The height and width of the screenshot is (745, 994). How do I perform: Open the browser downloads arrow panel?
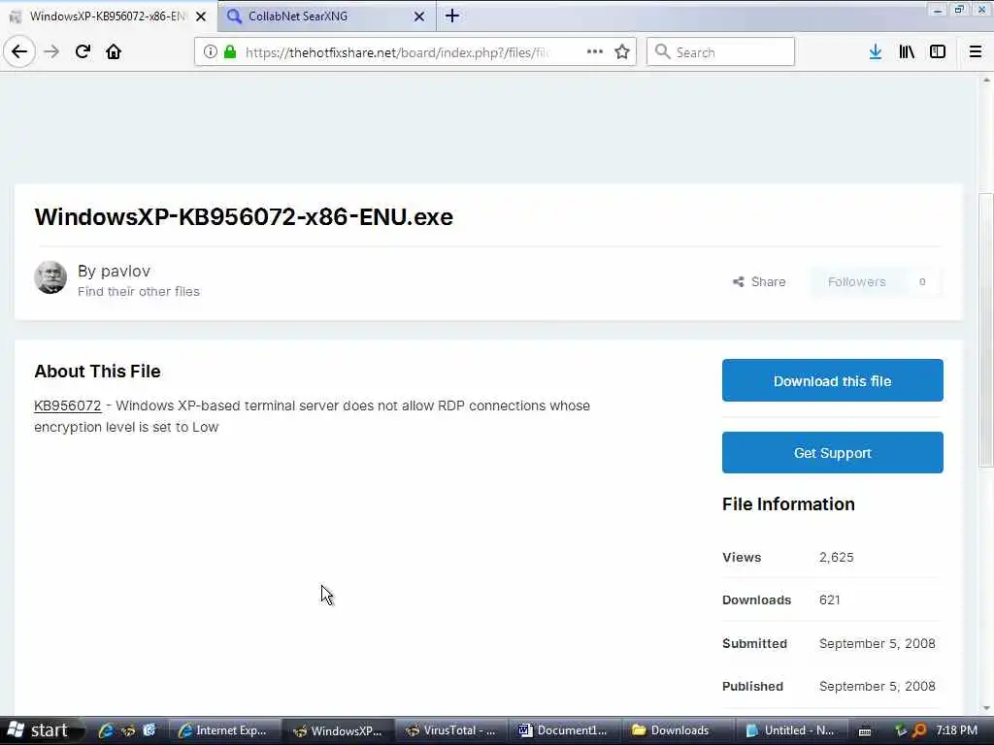pos(876,52)
